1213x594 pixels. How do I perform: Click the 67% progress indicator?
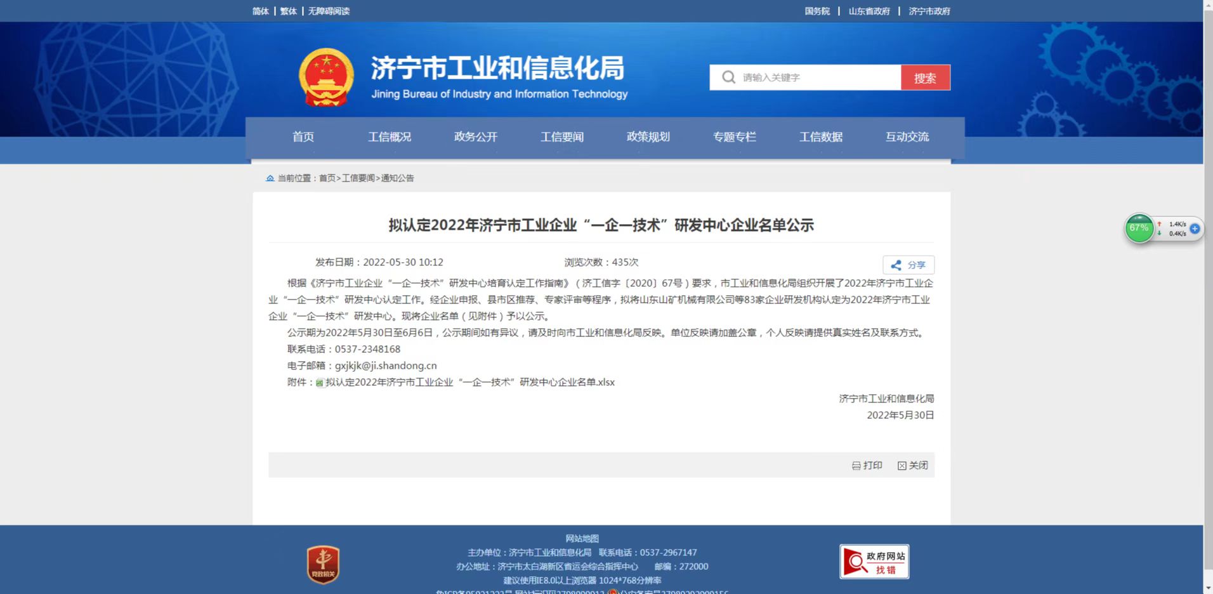click(x=1139, y=228)
